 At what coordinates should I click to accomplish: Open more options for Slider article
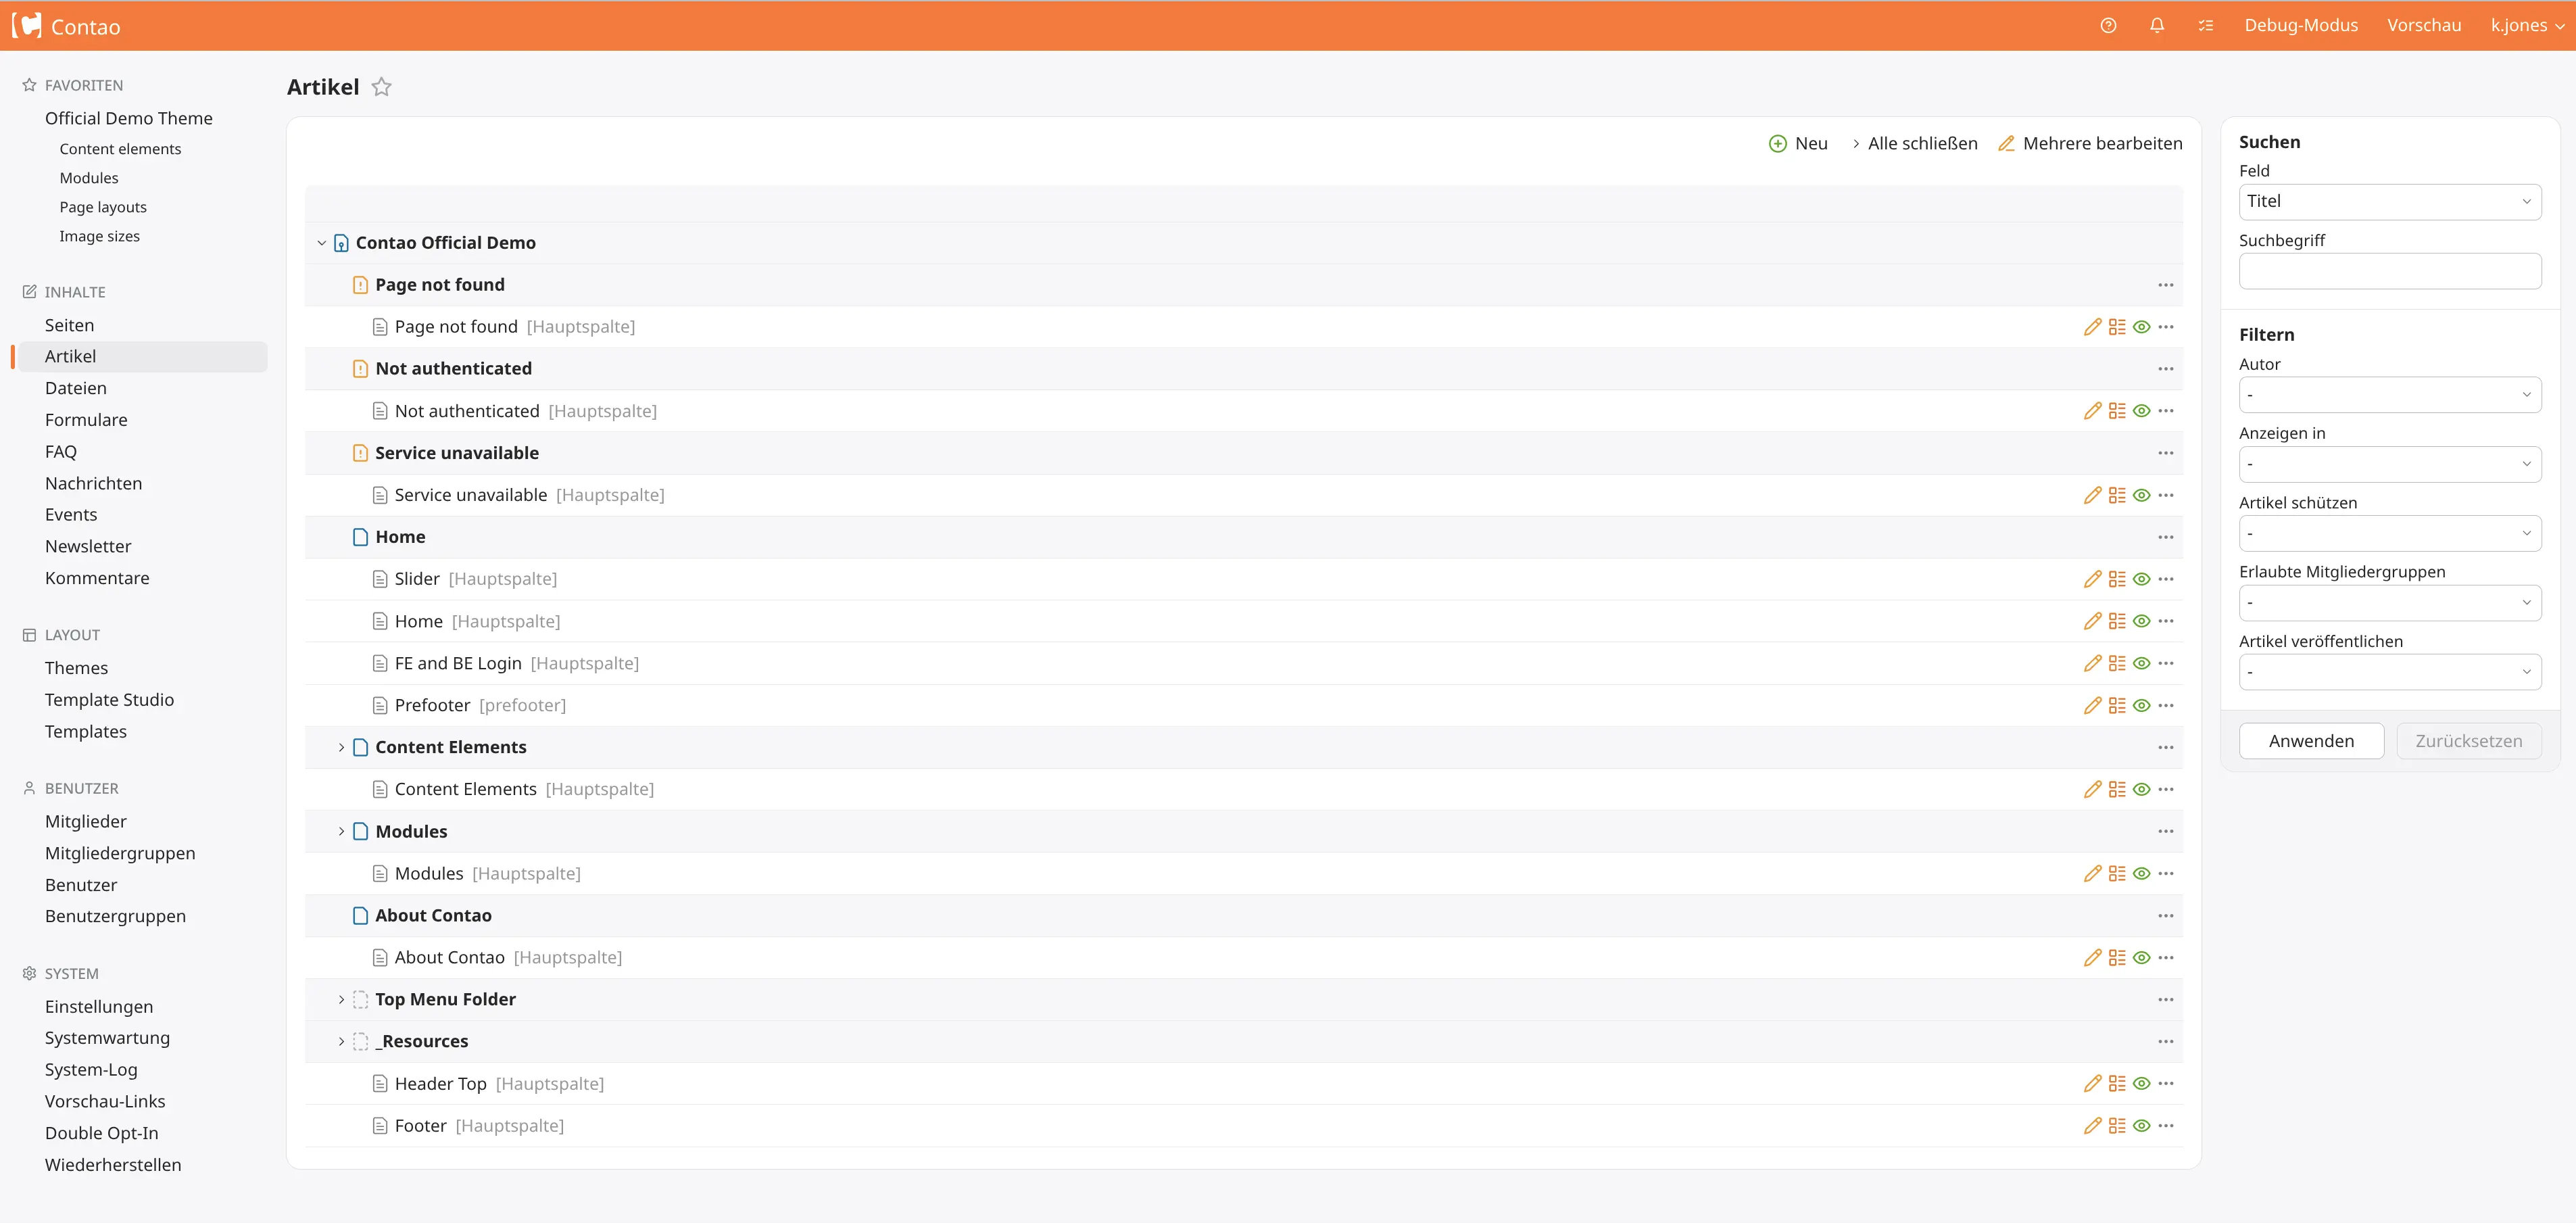[x=2166, y=579]
